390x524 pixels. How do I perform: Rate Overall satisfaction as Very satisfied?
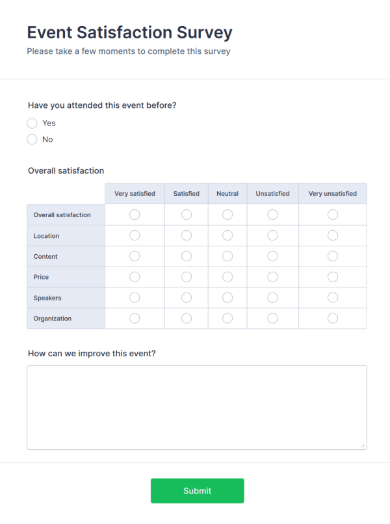[x=135, y=215]
